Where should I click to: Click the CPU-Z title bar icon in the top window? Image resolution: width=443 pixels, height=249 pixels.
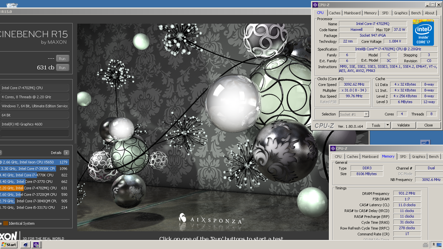tap(315, 5)
